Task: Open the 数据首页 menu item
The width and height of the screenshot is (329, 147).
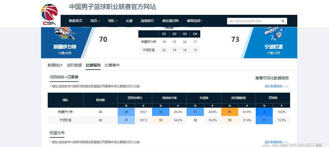Action: [75, 21]
